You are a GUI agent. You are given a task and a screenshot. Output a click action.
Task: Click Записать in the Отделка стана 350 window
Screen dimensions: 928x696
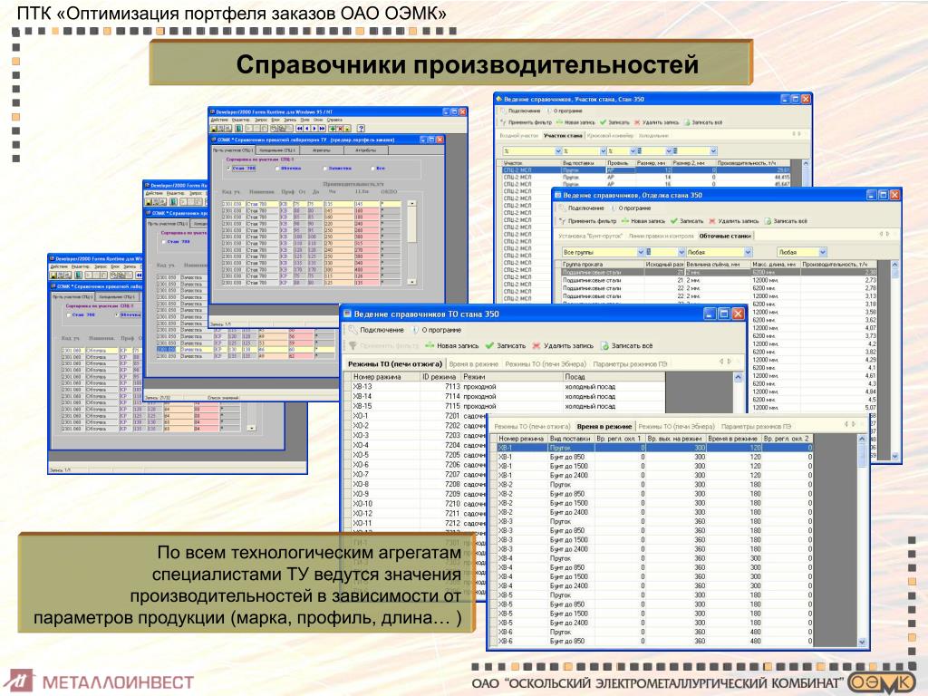coord(687,221)
